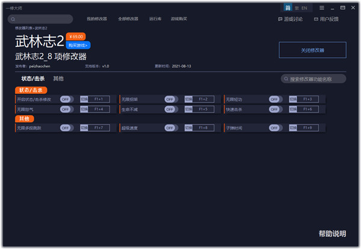Toggle the 无限怒气 switch

tap(66, 109)
